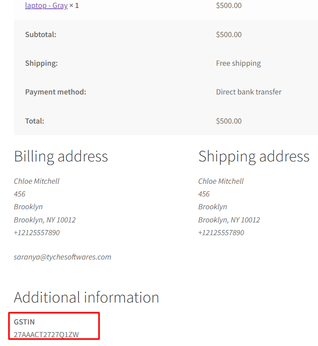The height and width of the screenshot is (346, 318).
Task: Click the GSTIN label
Action: pos(24,322)
